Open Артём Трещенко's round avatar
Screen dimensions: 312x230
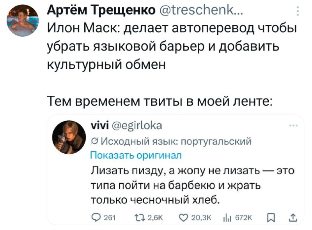click(x=23, y=20)
